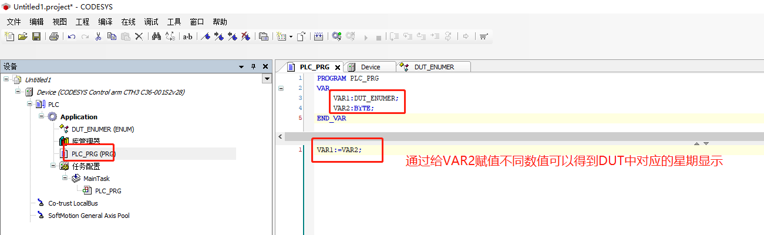Open the 调试 menu
This screenshot has width=764, height=235.
(x=152, y=22)
